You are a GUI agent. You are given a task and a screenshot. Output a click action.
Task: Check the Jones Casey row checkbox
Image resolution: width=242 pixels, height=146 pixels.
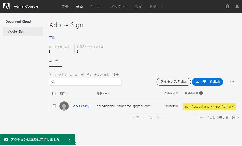(54, 106)
